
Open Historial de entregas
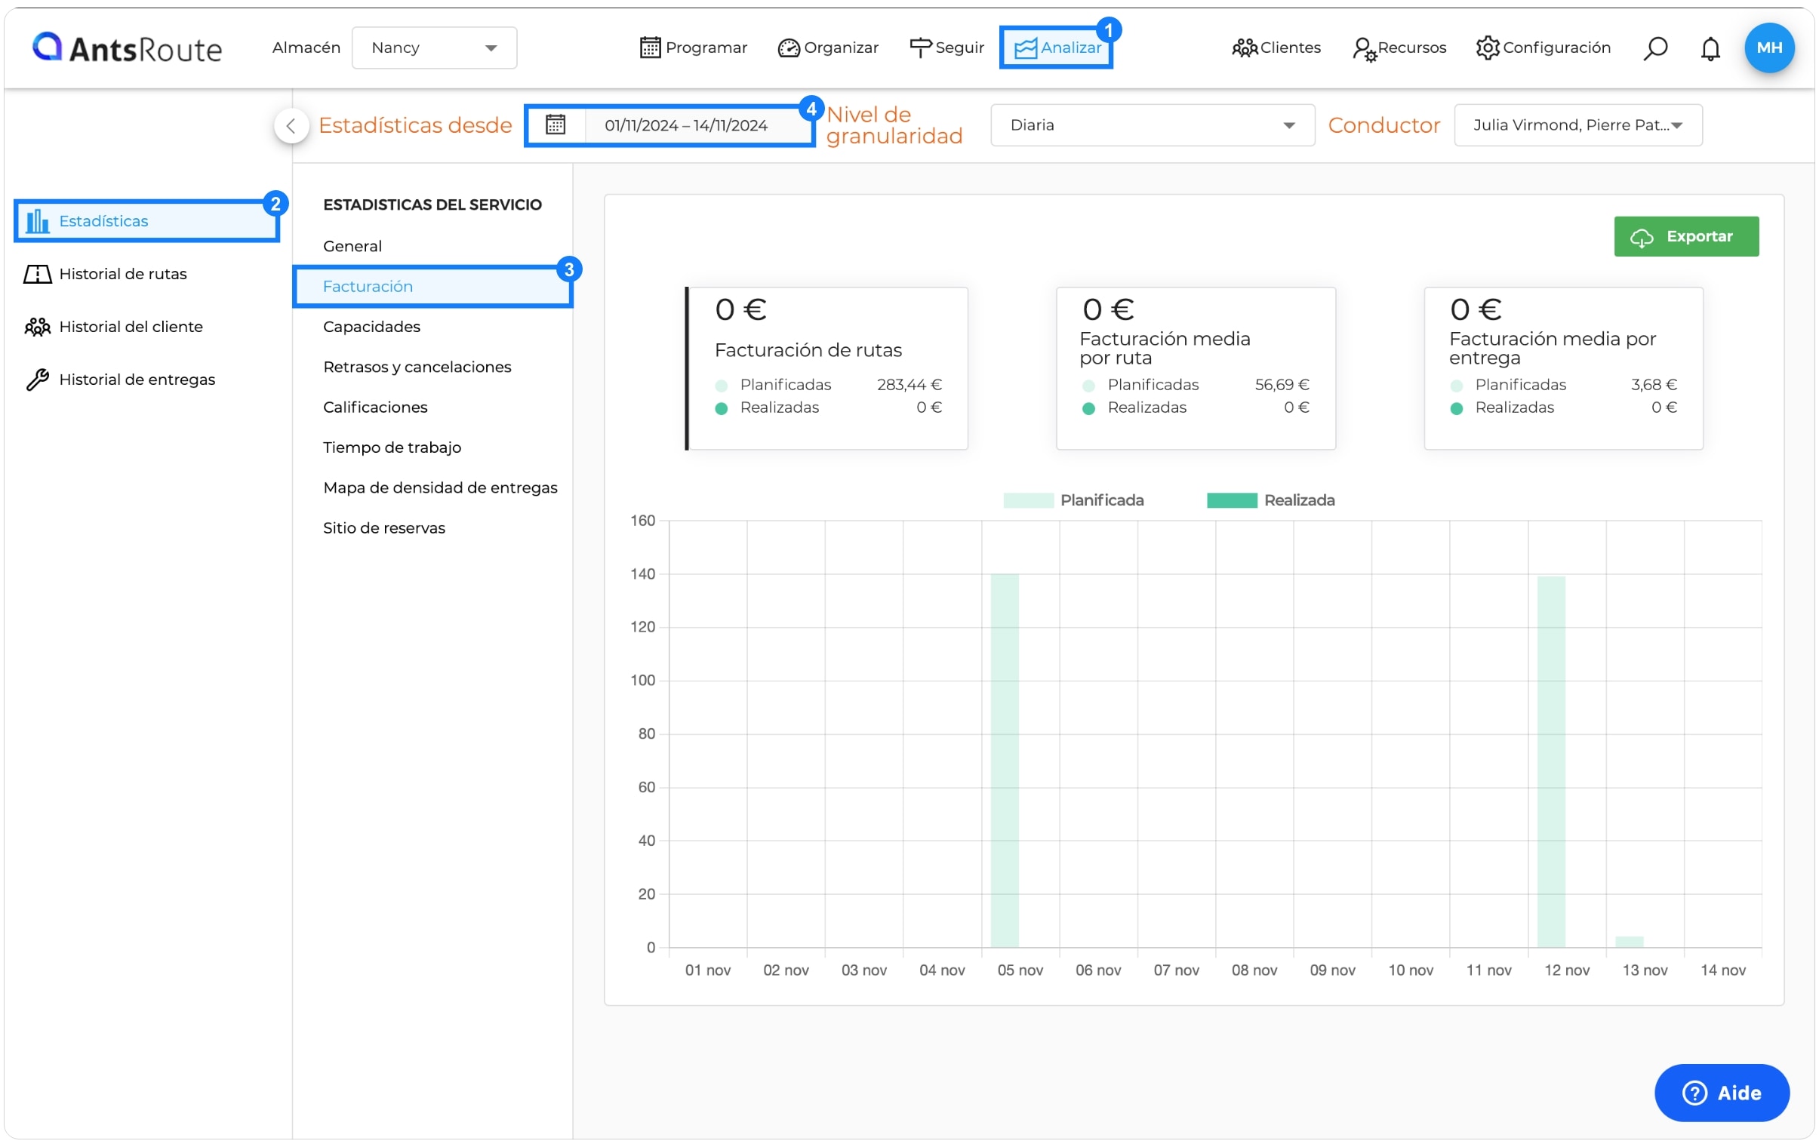click(x=120, y=380)
